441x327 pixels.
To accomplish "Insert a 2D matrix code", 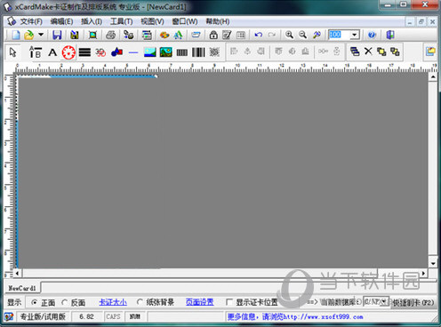I will pos(214,52).
